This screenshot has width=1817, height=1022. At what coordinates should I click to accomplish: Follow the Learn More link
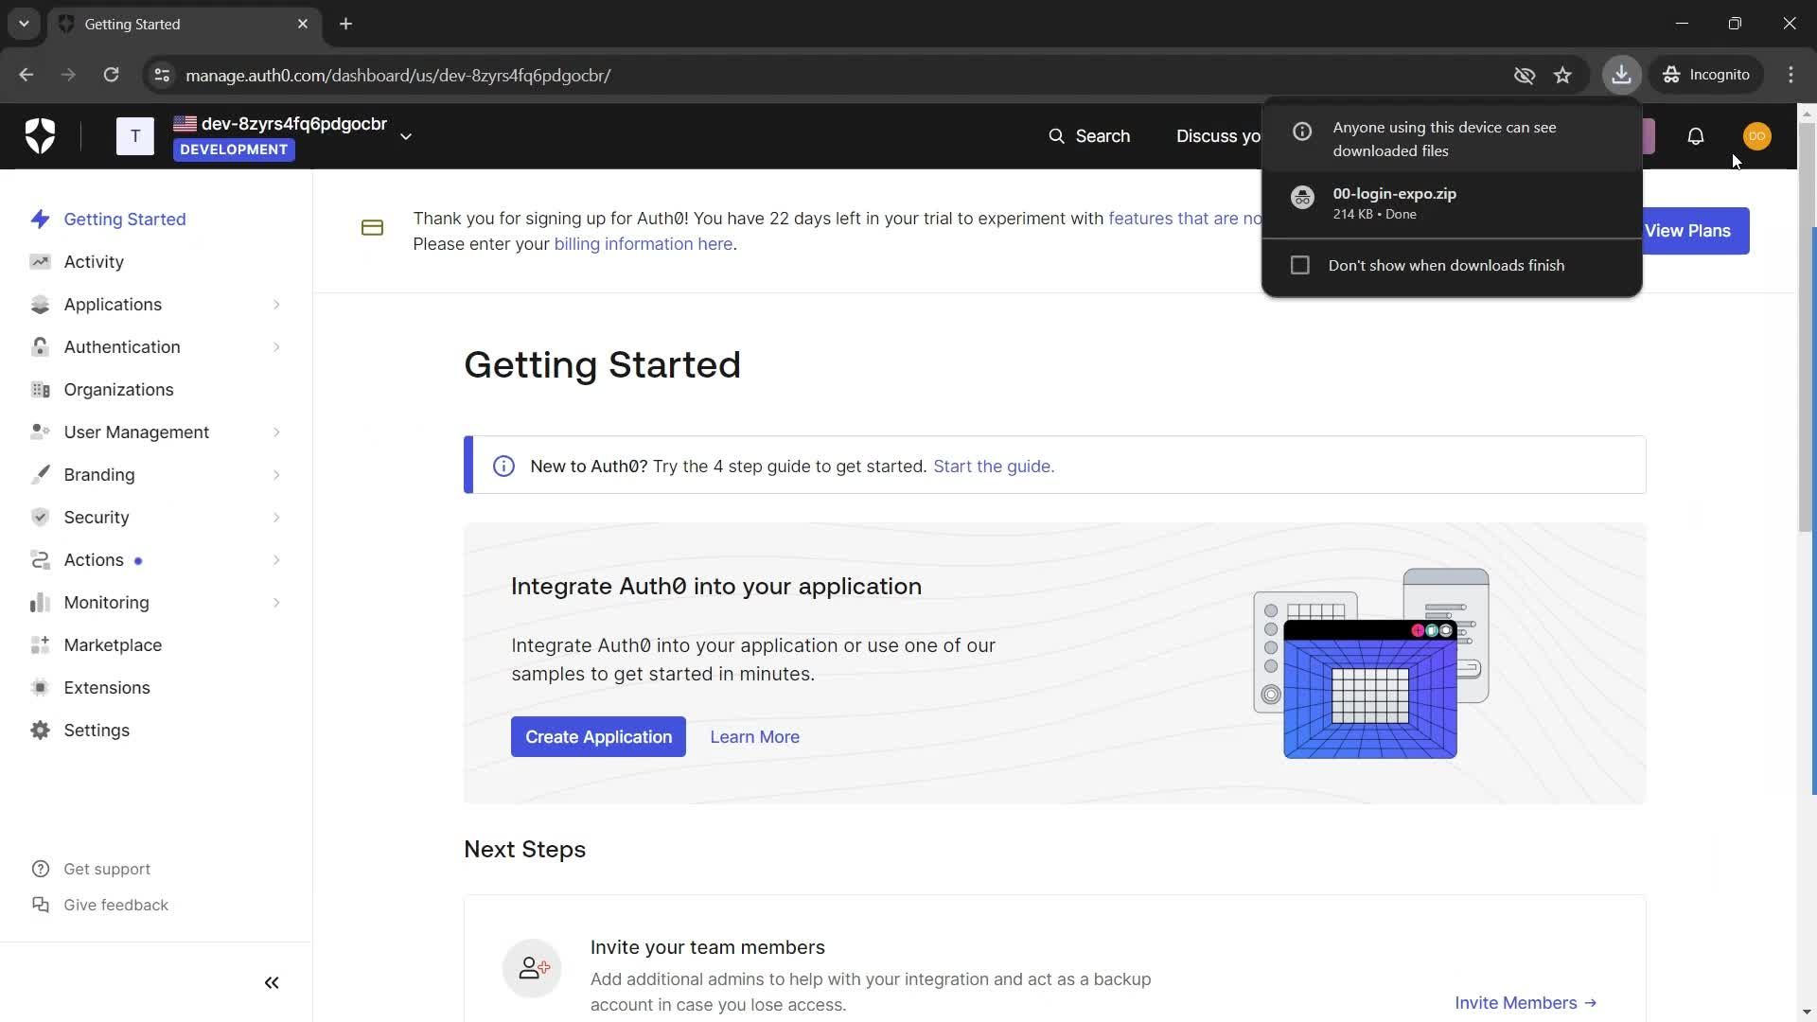tap(754, 737)
